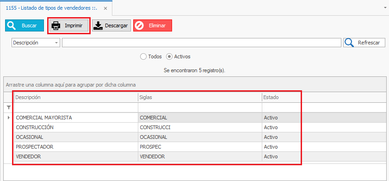Select the Activos radio button
389x181 pixels.
coord(169,56)
